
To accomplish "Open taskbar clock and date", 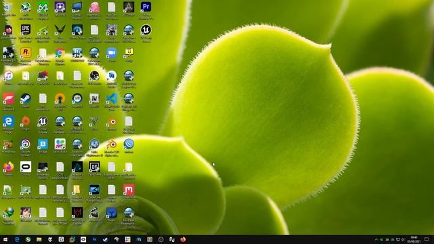I will [x=414, y=239].
